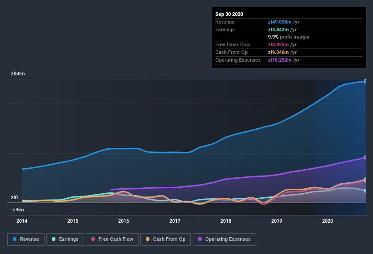Screen dimensions: 373x254
Task: Click the orange Cash From Op end-point marker
Action: tap(365, 180)
